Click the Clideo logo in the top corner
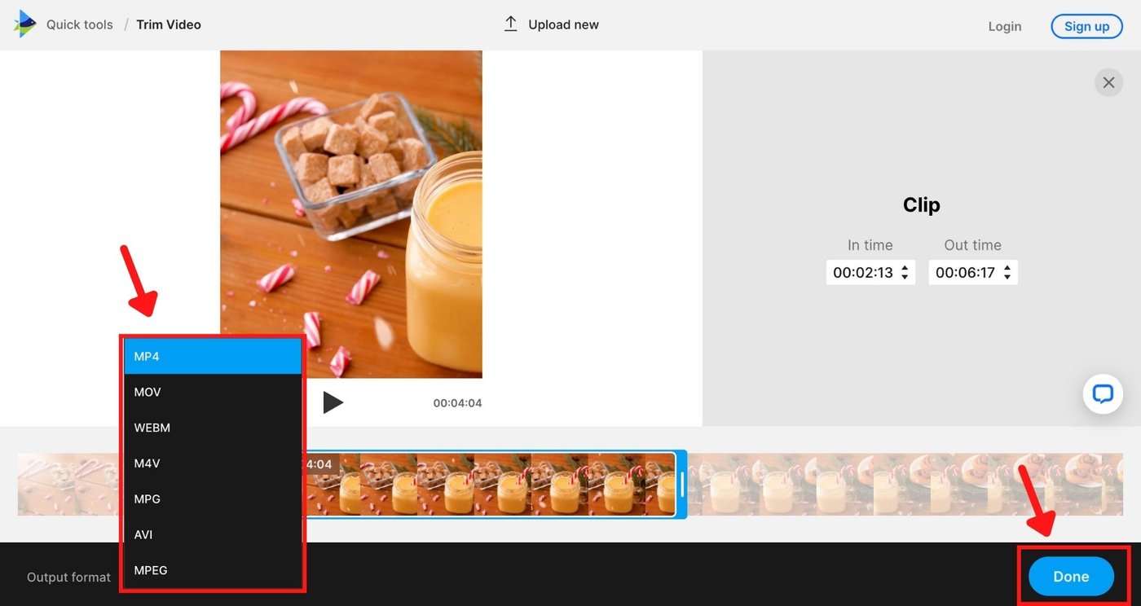 tap(24, 24)
